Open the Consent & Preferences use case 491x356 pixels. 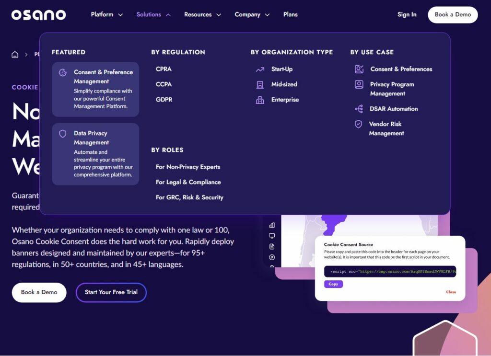[401, 69]
